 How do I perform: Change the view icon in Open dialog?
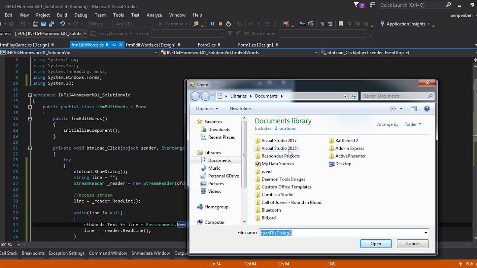[x=393, y=109]
